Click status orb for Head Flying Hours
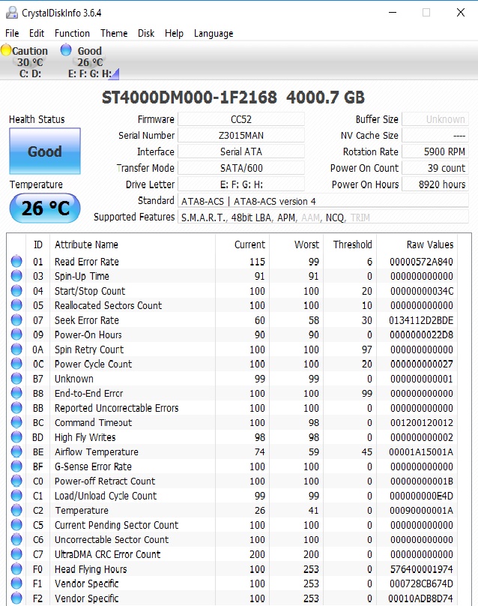 (16, 569)
